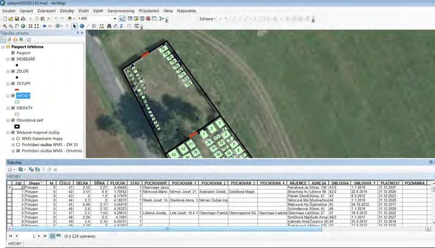Open the Find binoculars tool
435x248 pixels.
pyautogui.click(x=109, y=26)
